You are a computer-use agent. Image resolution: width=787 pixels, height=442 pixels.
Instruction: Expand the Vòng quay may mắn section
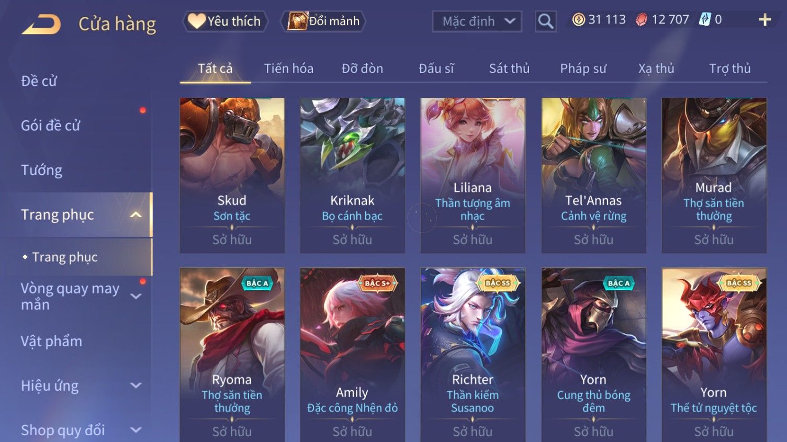pos(136,297)
